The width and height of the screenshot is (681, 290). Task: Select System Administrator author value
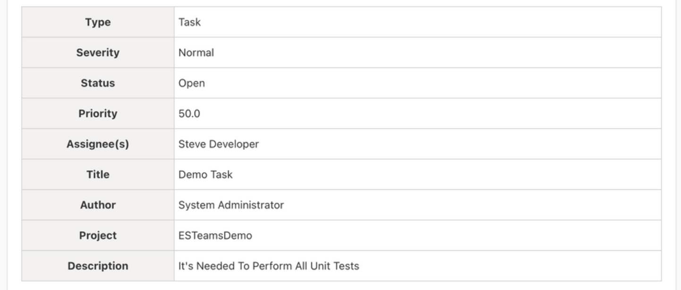tap(231, 205)
